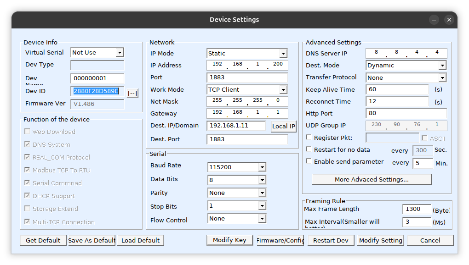The width and height of the screenshot is (469, 265).
Task: Open the Virtual Serial dropdown
Action: pos(97,52)
